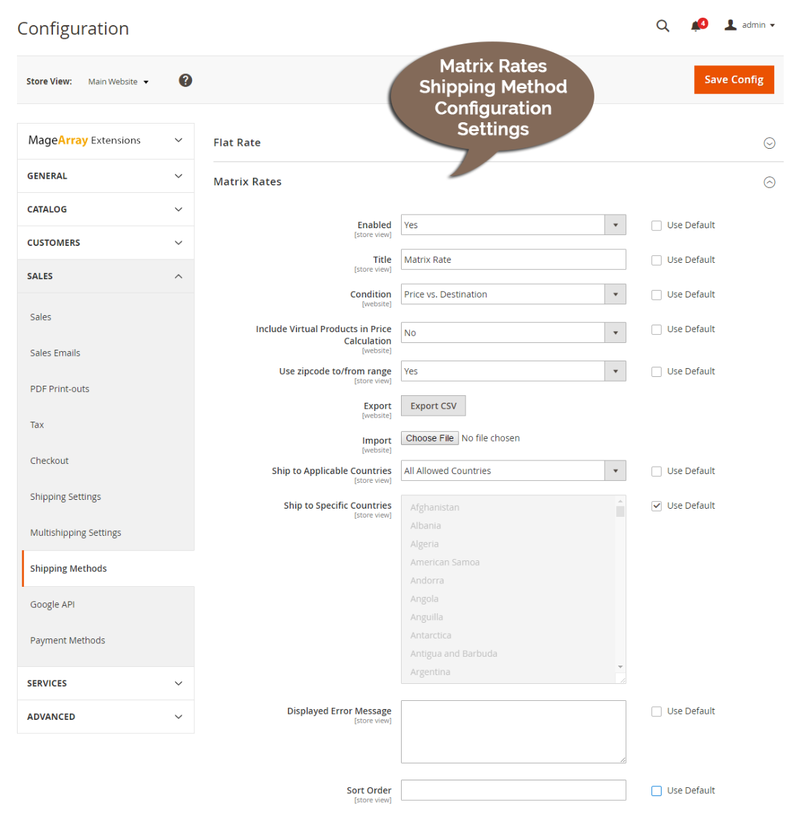Check Use Default next to Title
The height and width of the screenshot is (815, 802).
(656, 259)
